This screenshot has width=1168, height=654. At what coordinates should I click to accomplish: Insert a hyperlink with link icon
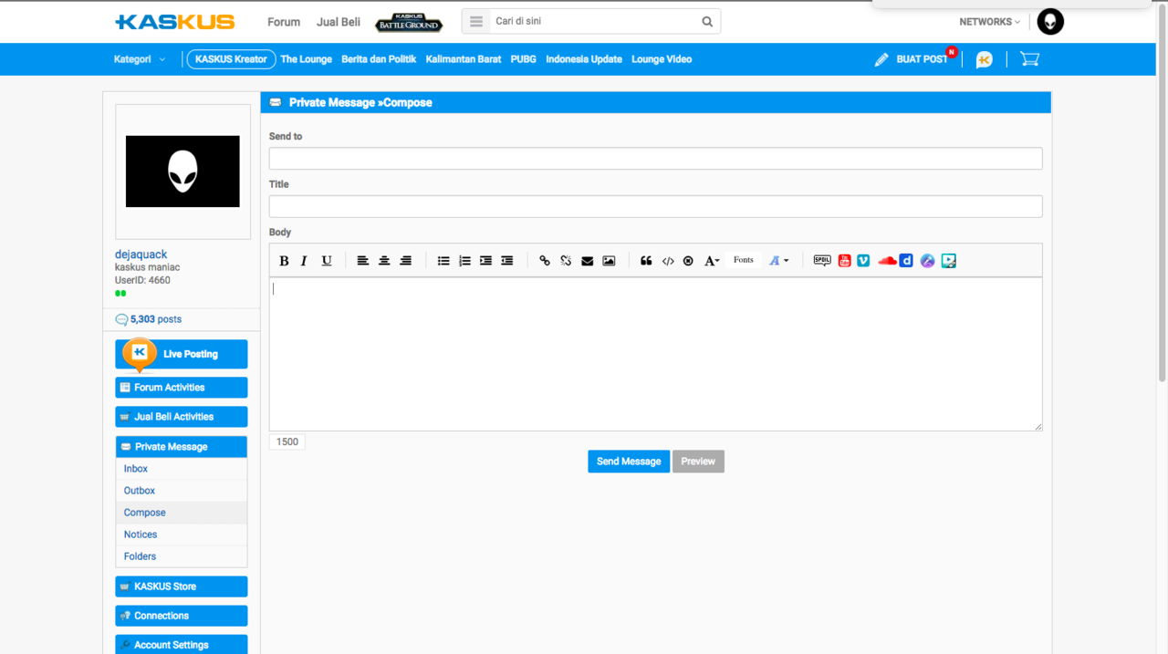pos(545,261)
